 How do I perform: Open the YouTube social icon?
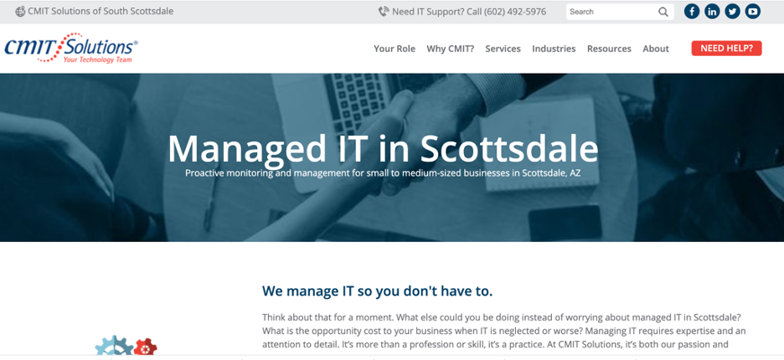(752, 12)
